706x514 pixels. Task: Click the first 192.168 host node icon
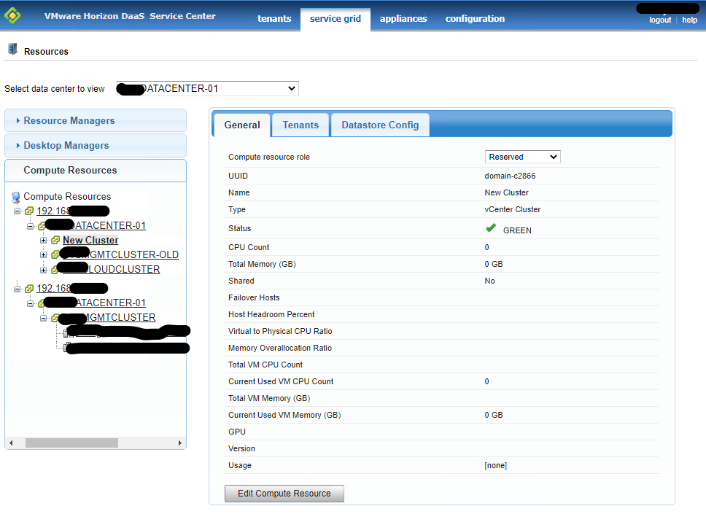29,211
